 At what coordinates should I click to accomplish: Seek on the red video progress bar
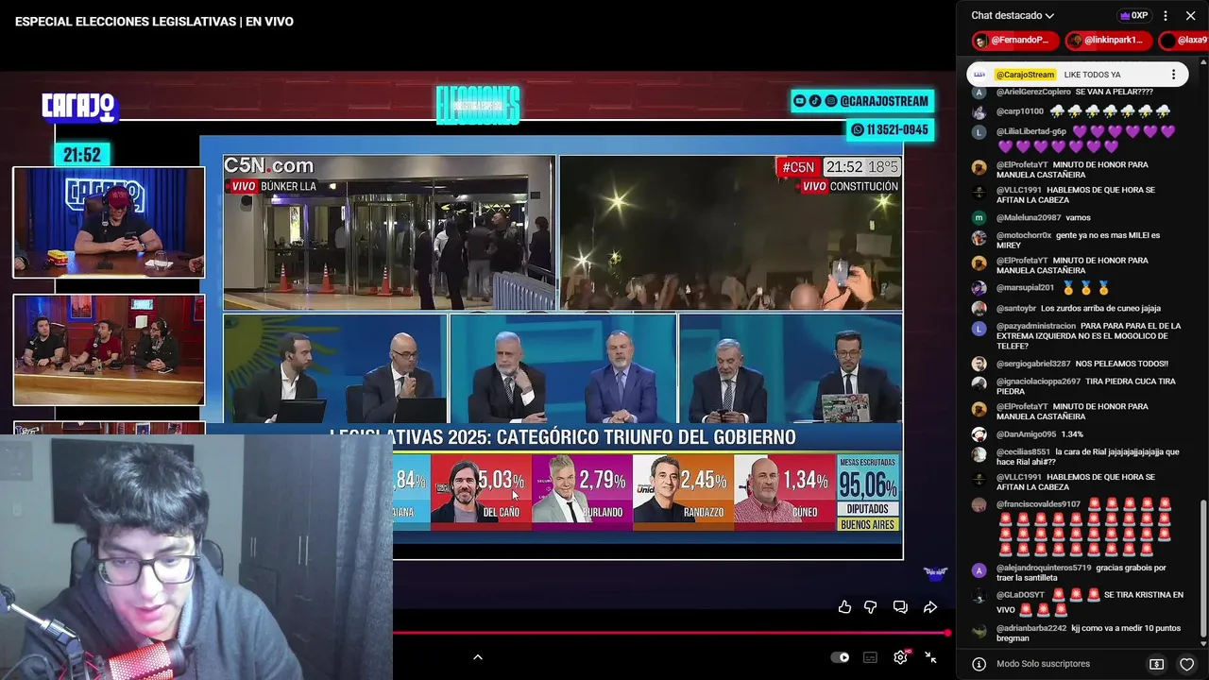[669, 633]
